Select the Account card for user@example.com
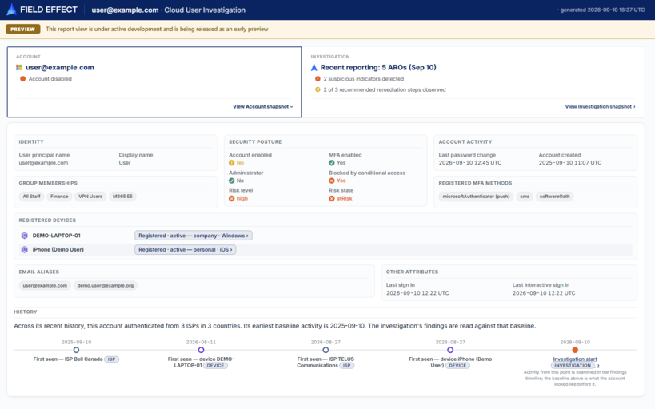The height and width of the screenshot is (409, 655). point(154,81)
